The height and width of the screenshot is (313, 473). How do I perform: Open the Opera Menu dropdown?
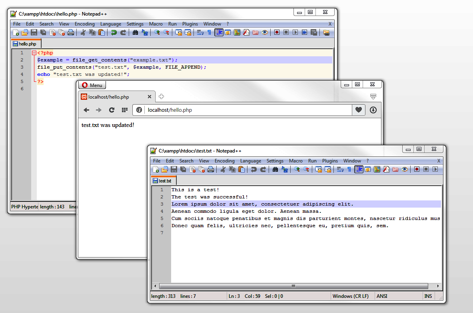coord(92,85)
